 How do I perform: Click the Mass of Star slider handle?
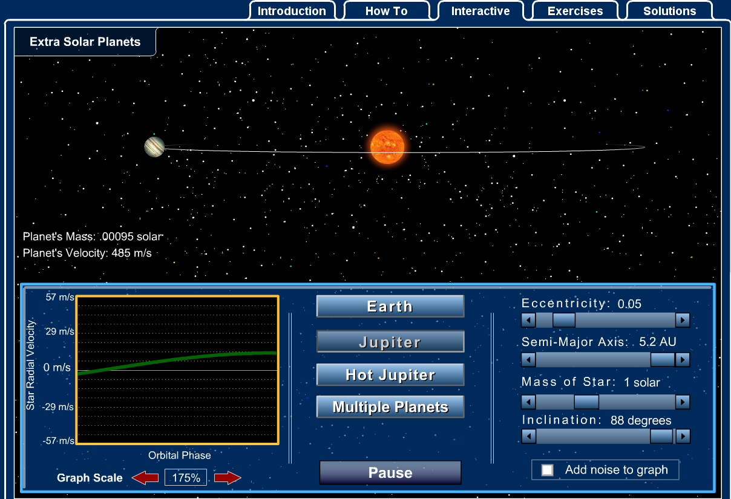(x=586, y=402)
